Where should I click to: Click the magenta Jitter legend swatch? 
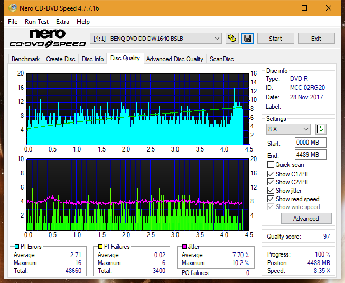click(184, 247)
